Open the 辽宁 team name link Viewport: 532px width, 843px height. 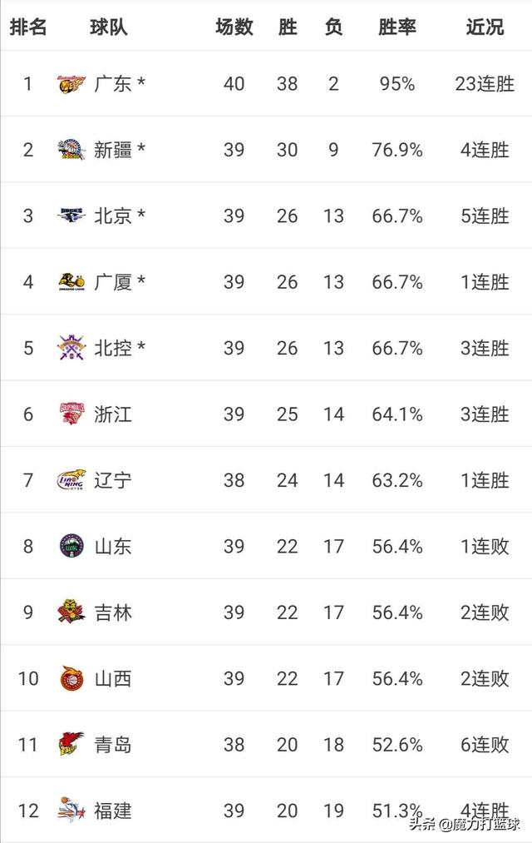(113, 480)
